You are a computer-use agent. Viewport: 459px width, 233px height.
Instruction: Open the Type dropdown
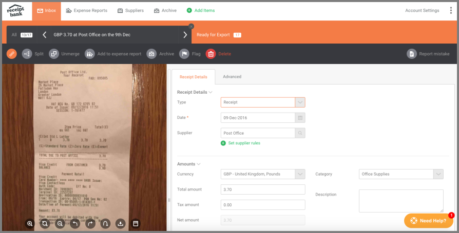(x=300, y=102)
